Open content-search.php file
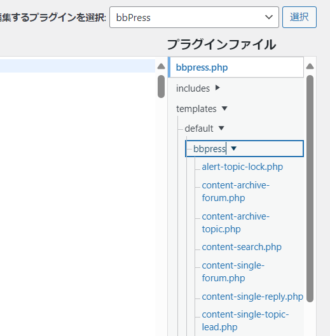This screenshot has height=336, width=330. click(242, 247)
